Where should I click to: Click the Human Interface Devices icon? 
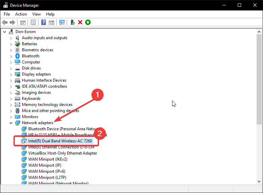pyautogui.click(x=18, y=80)
